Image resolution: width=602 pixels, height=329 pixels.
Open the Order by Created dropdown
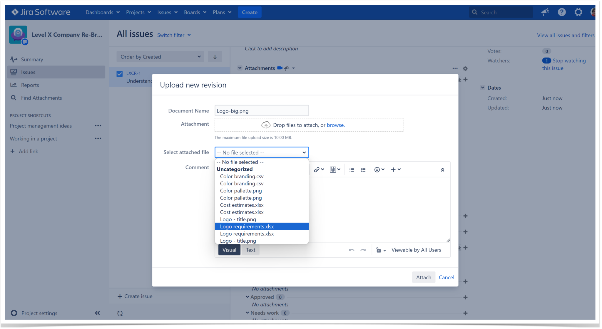click(160, 56)
